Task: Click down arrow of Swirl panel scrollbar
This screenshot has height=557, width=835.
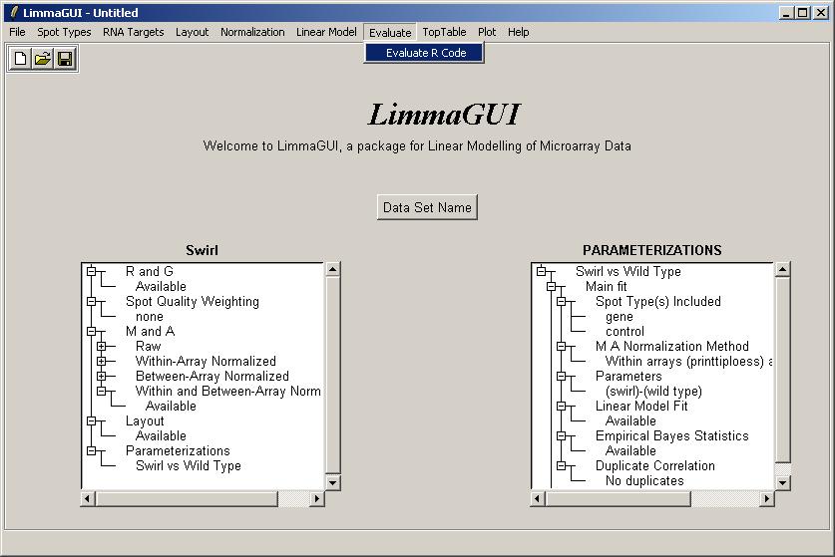Action: pos(332,482)
